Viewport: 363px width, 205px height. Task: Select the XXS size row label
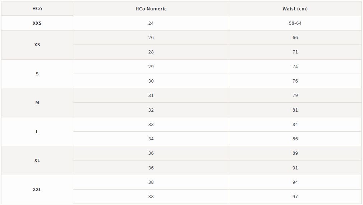point(37,23)
